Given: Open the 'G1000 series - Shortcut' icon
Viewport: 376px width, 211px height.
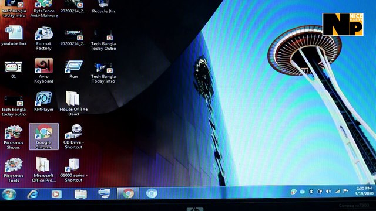Looking at the screenshot, I should pos(73,170).
